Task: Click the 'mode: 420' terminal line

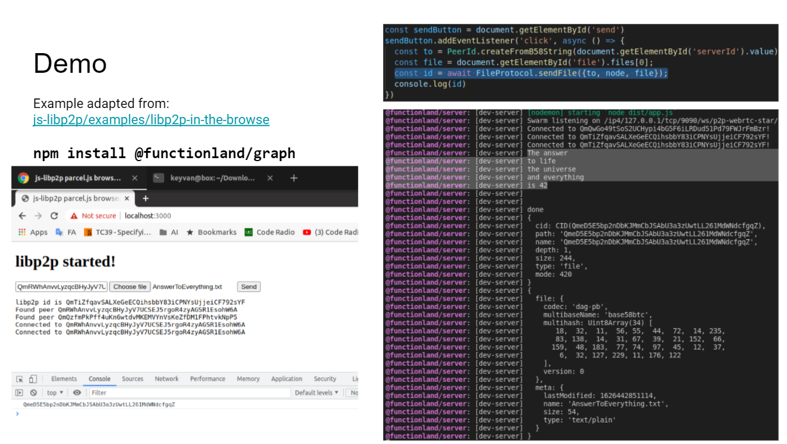Action: (555, 274)
